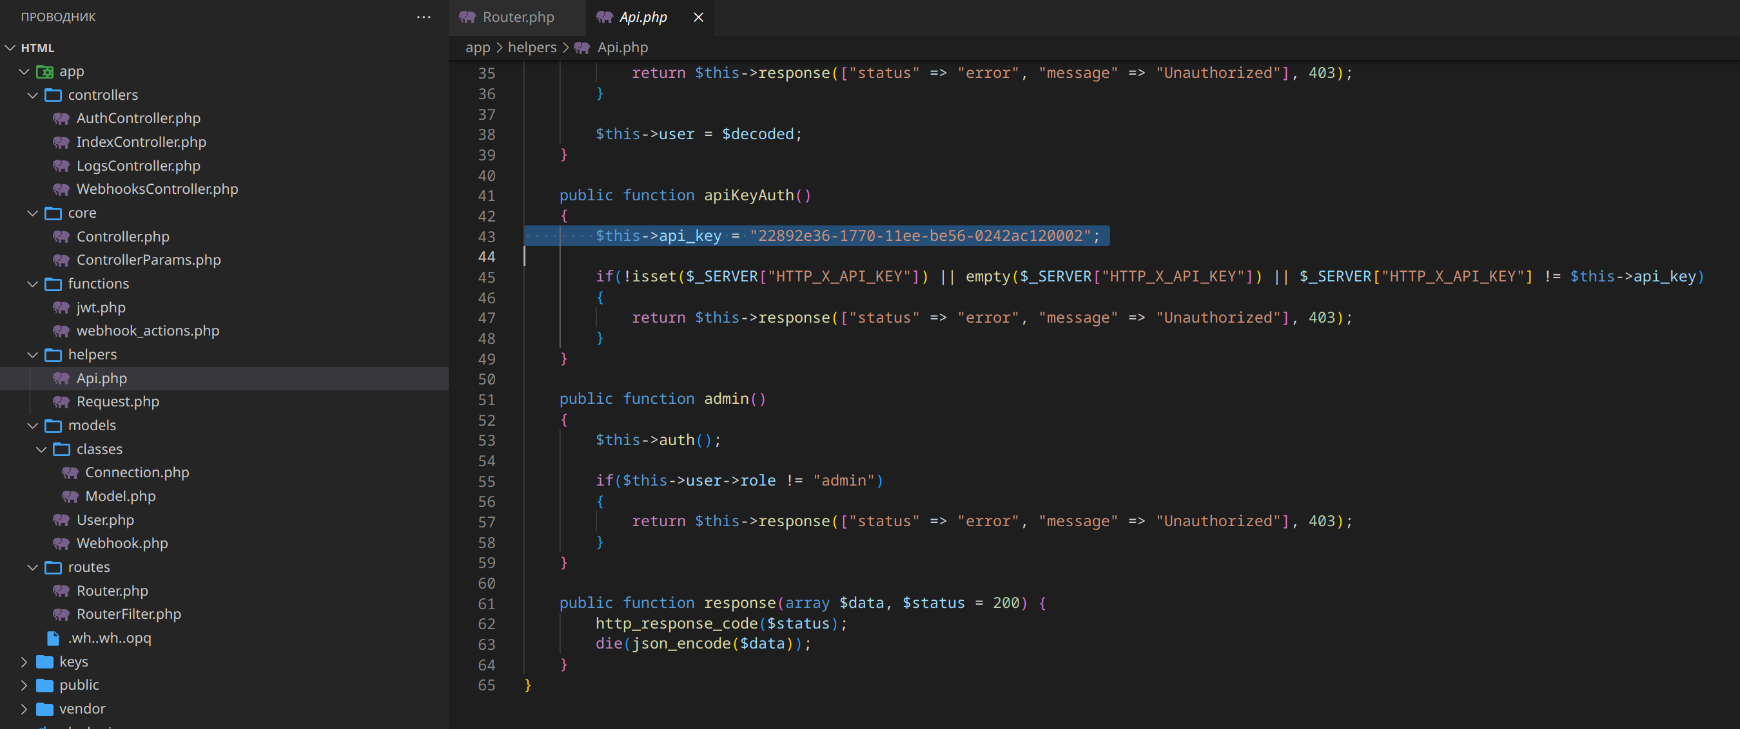The width and height of the screenshot is (1740, 729).
Task: Click the app folder icon
Action: [44, 71]
